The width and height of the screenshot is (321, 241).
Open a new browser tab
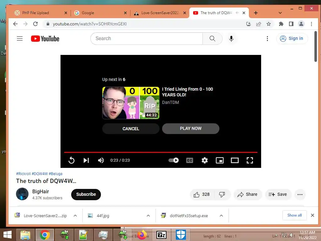(x=256, y=13)
